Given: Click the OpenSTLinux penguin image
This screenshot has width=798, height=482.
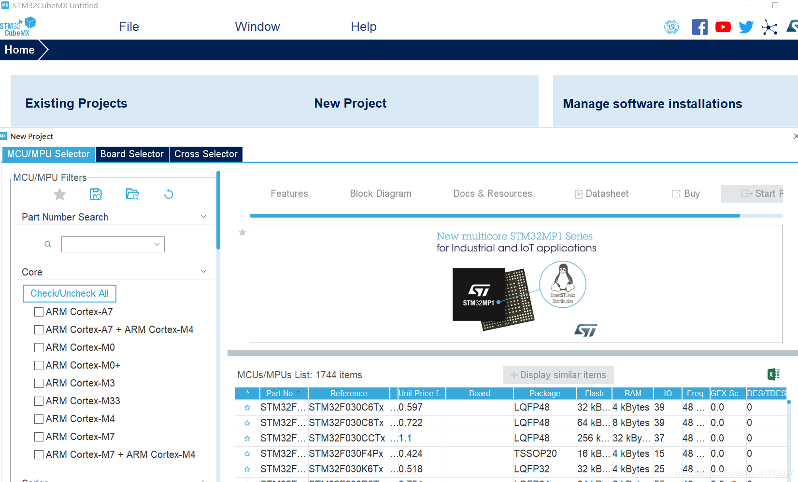Looking at the screenshot, I should tap(563, 285).
